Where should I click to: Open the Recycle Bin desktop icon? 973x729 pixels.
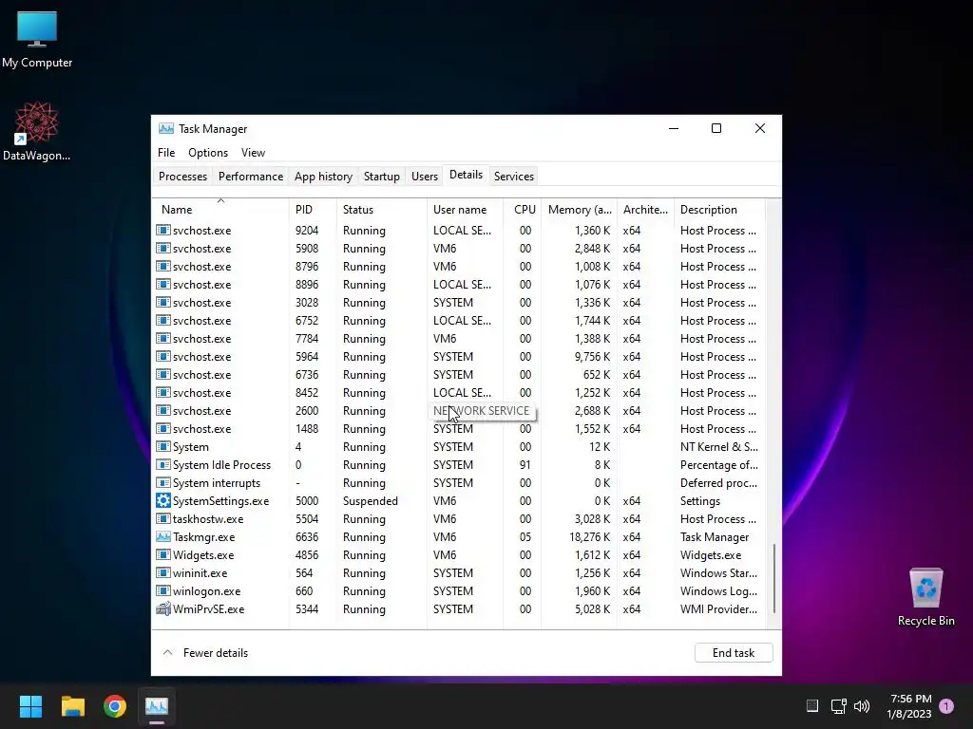(925, 597)
